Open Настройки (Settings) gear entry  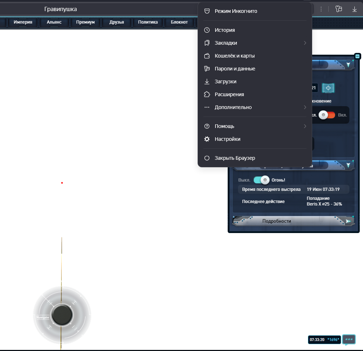pyautogui.click(x=227, y=139)
